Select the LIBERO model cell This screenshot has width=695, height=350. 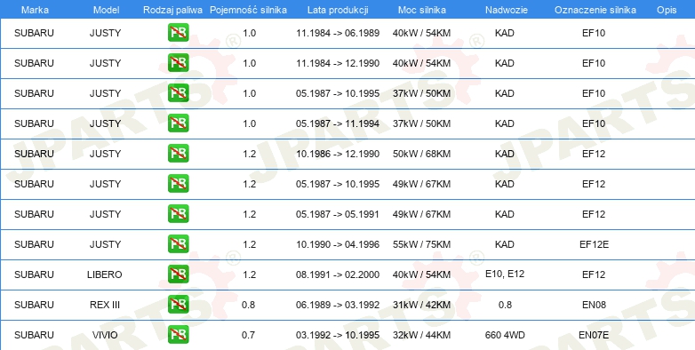click(x=105, y=274)
